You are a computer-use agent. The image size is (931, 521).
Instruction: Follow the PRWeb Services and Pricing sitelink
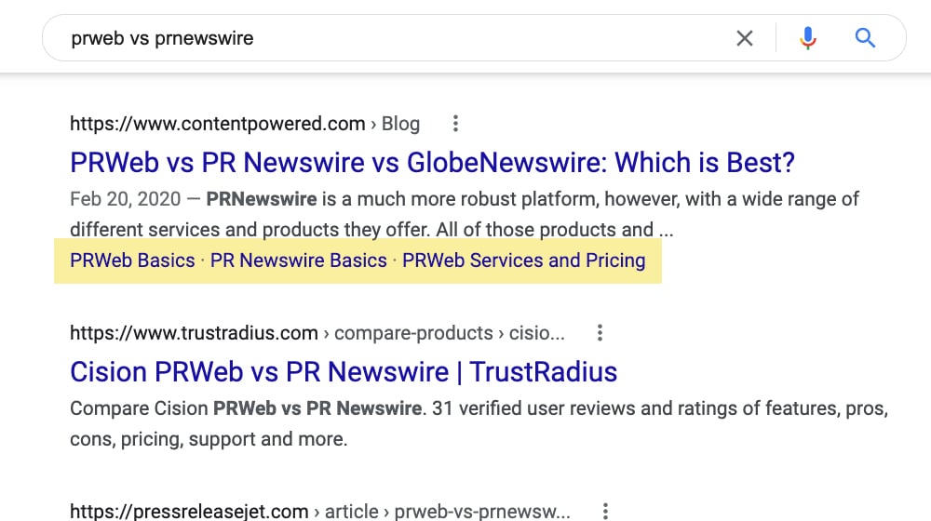coord(523,260)
